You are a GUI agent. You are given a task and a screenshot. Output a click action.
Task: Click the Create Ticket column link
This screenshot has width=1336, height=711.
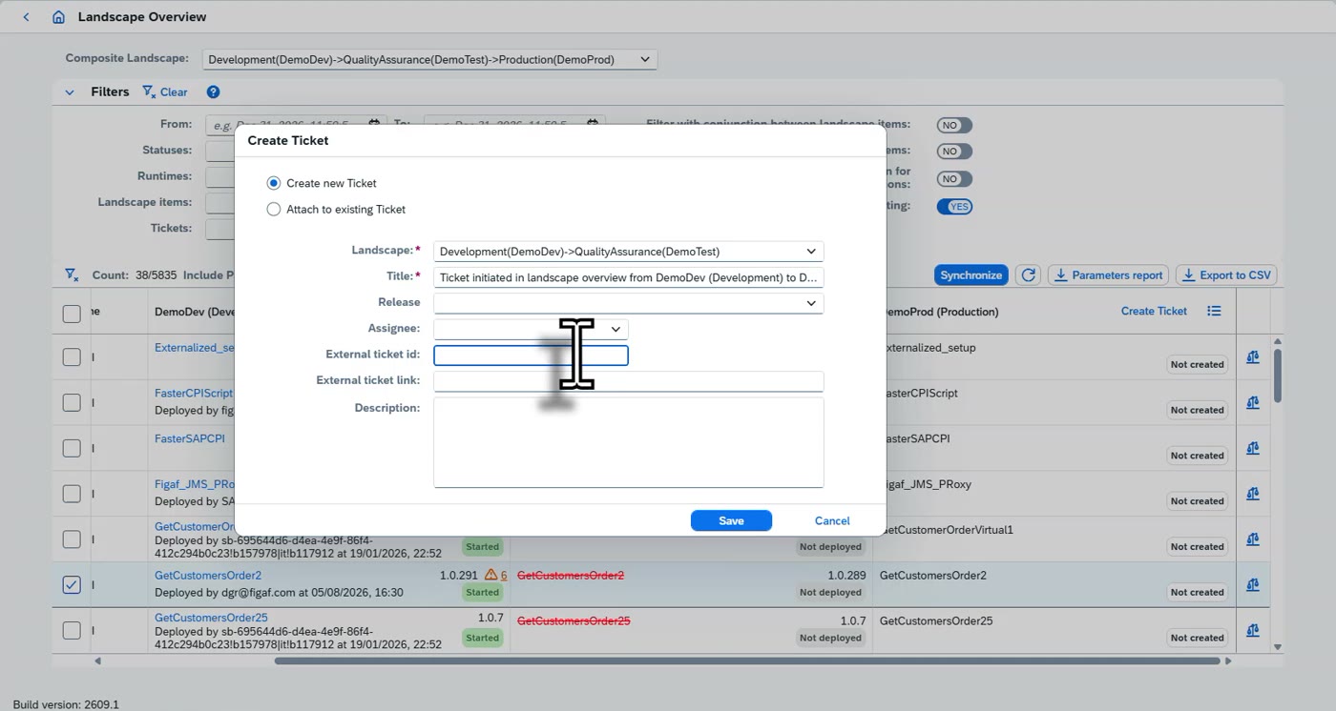coord(1154,311)
